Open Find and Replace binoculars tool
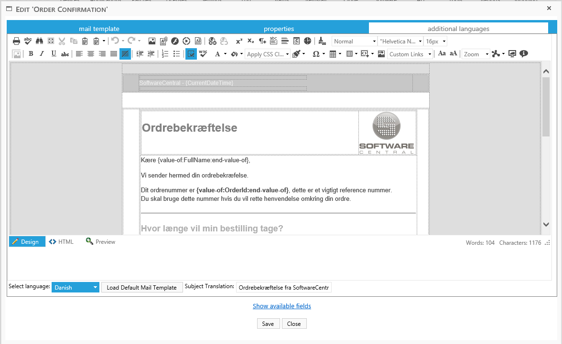The width and height of the screenshot is (562, 344). [40, 42]
